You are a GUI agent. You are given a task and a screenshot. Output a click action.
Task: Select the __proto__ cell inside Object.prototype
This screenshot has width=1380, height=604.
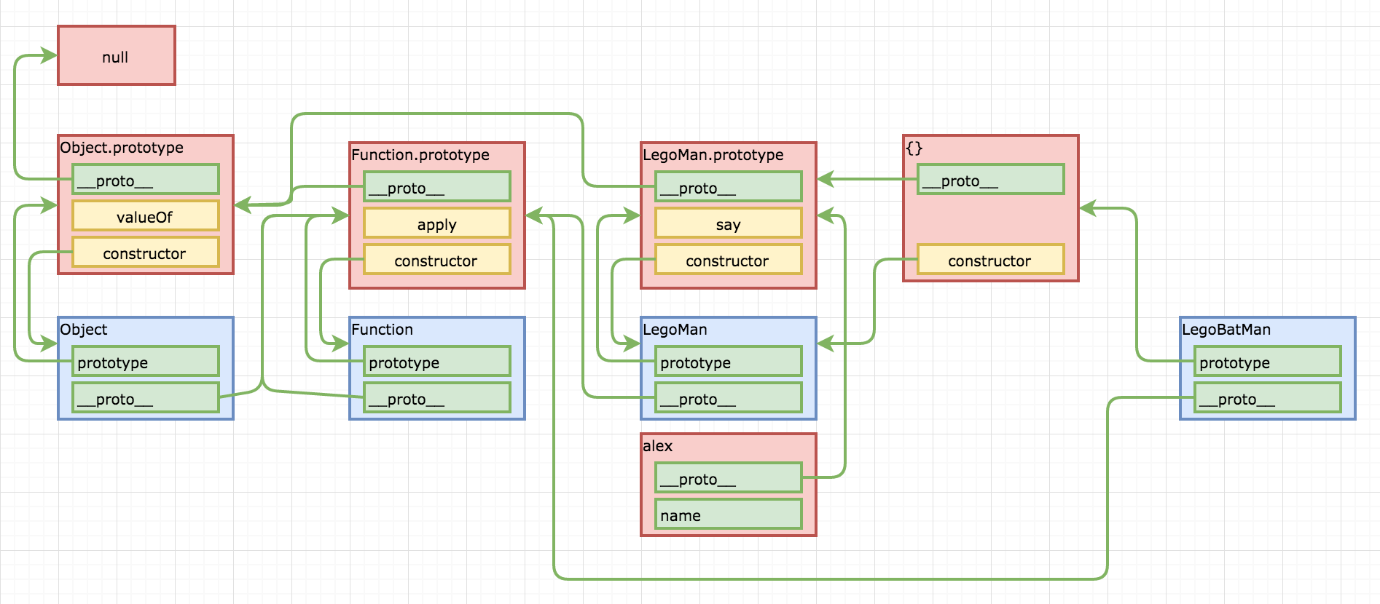point(145,180)
